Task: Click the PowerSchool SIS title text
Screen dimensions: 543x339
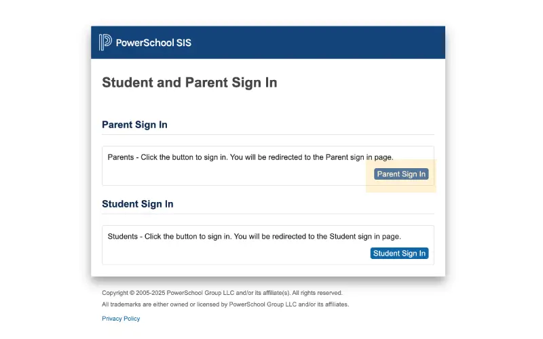Action: [x=153, y=43]
